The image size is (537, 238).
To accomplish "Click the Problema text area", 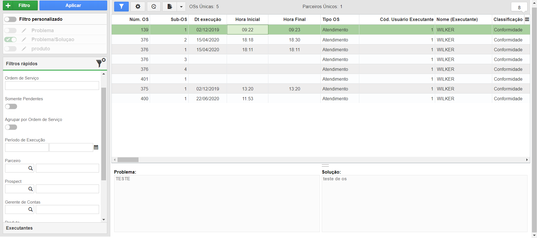I will pyautogui.click(x=217, y=204).
